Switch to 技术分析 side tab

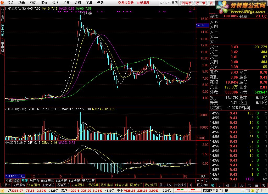pos(2,30)
